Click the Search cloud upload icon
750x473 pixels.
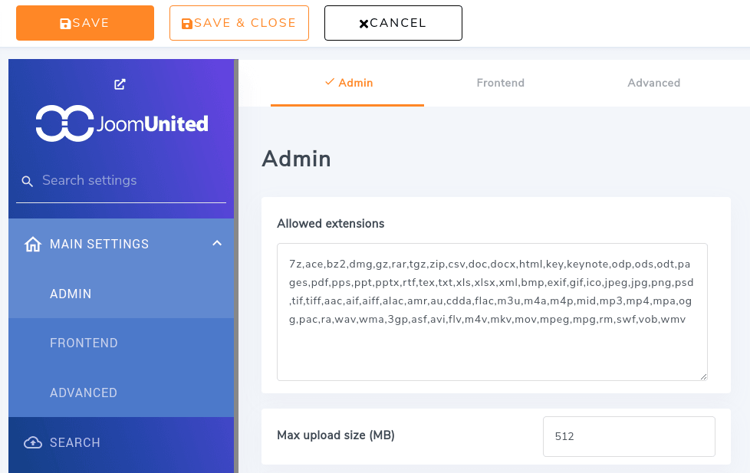[33, 442]
